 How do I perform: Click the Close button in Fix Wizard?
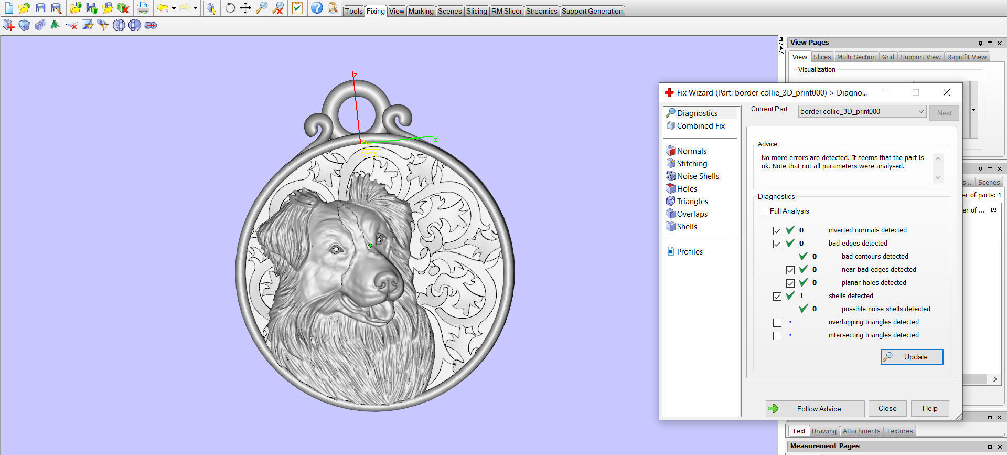(x=887, y=408)
